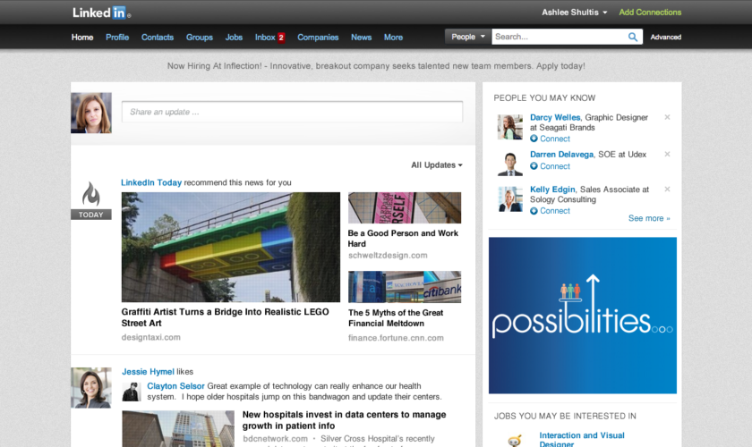
Task: Click the Connect plus icon for Kelly Edgin
Action: (534, 211)
